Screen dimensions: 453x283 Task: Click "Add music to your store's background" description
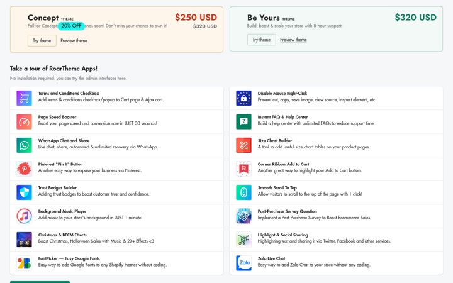pyautogui.click(x=90, y=218)
